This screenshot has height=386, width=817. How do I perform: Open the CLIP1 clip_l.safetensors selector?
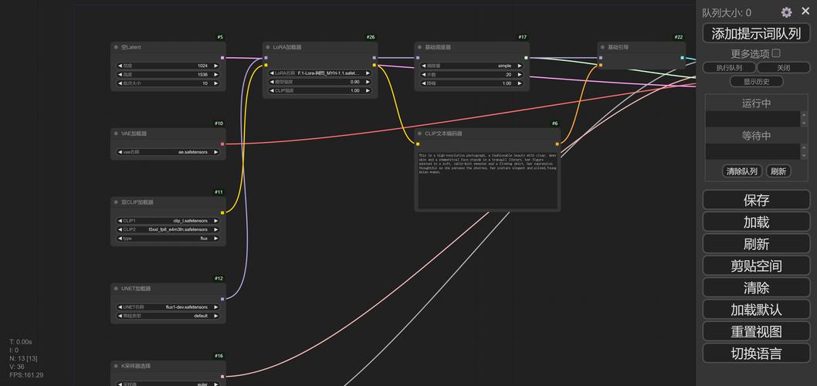(168, 221)
